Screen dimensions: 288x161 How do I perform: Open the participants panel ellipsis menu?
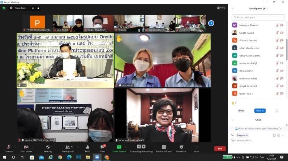pos(276,111)
